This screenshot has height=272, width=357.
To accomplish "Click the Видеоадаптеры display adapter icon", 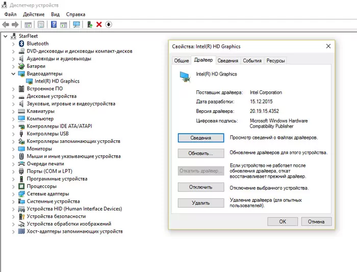I will tap(21, 73).
